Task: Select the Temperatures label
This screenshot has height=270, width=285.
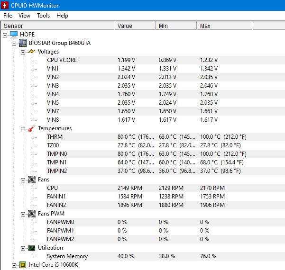Action: point(55,128)
